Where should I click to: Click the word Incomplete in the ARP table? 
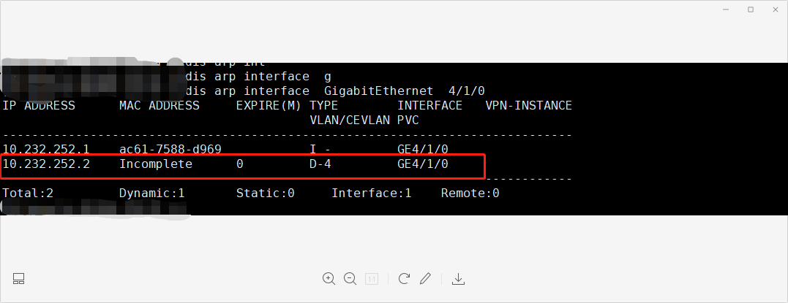click(156, 164)
